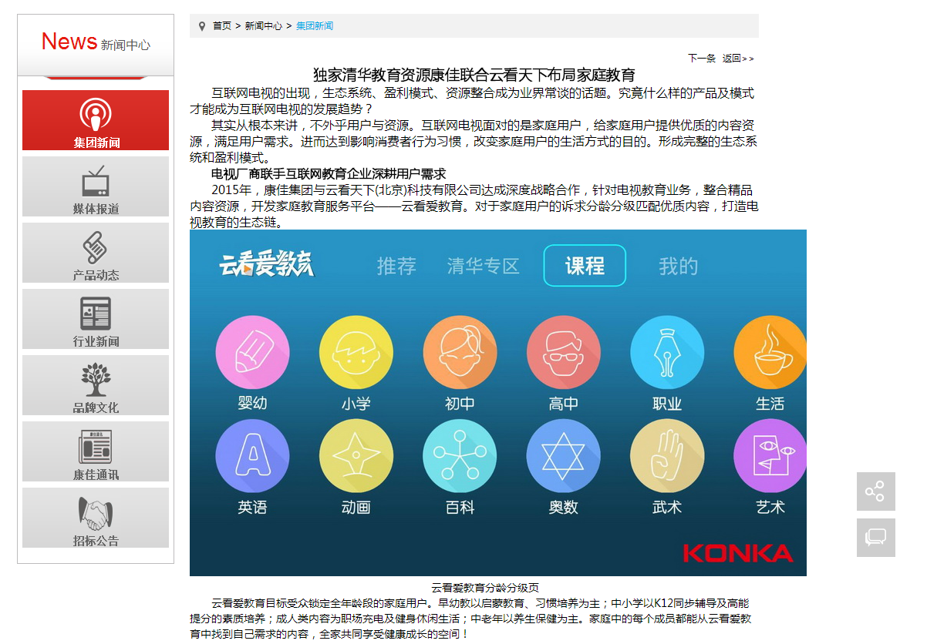Click the location pin breadcrumb icon
Screen dimensions: 927x644
coord(202,26)
